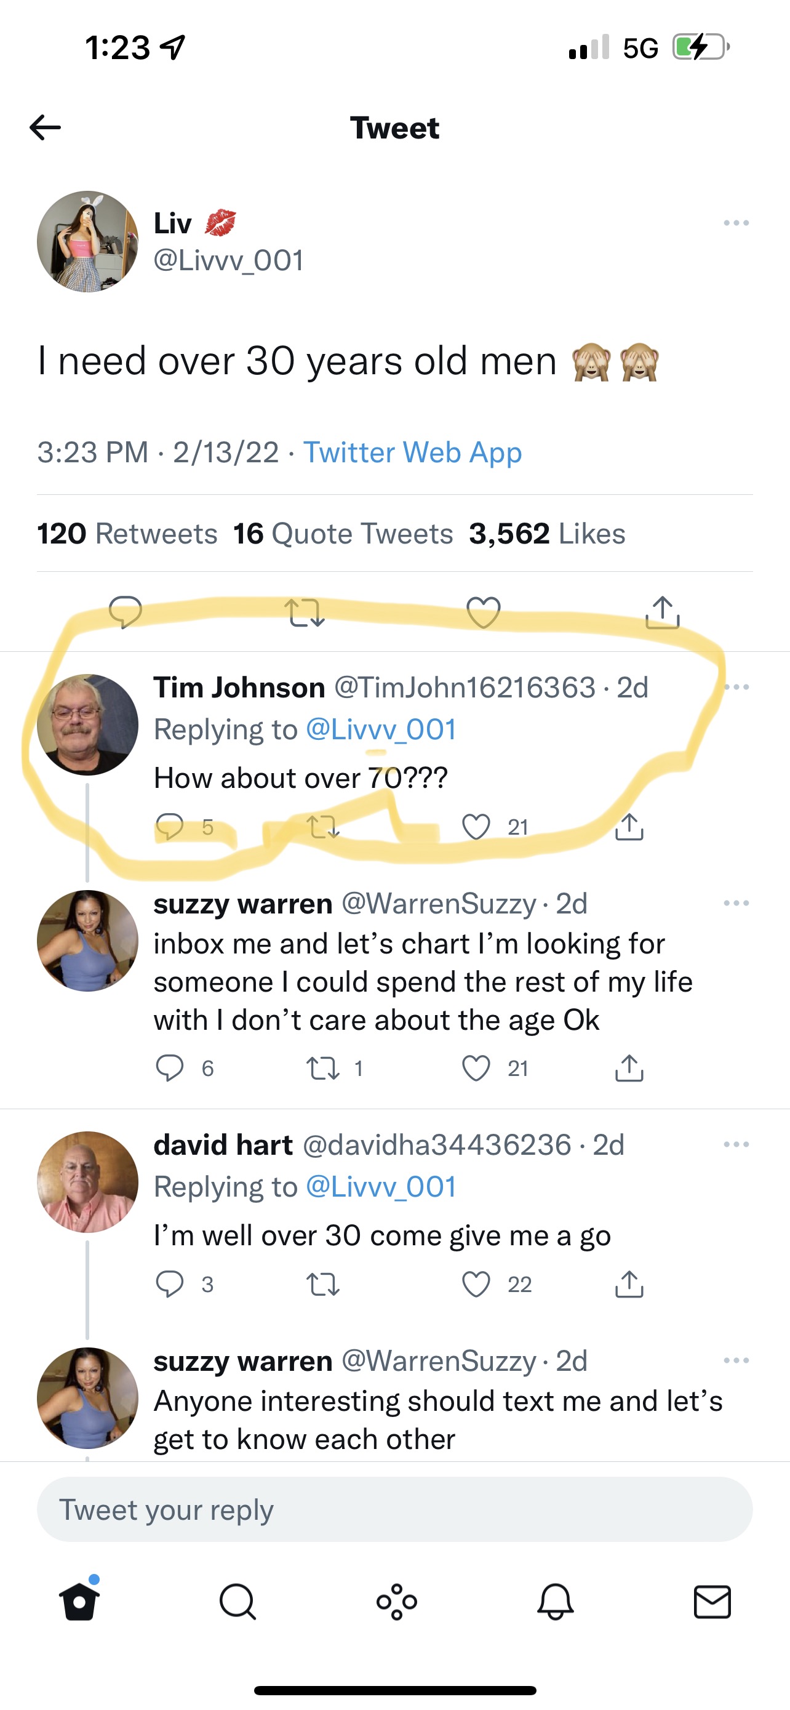Open the Spaces tab icon

click(x=397, y=1602)
